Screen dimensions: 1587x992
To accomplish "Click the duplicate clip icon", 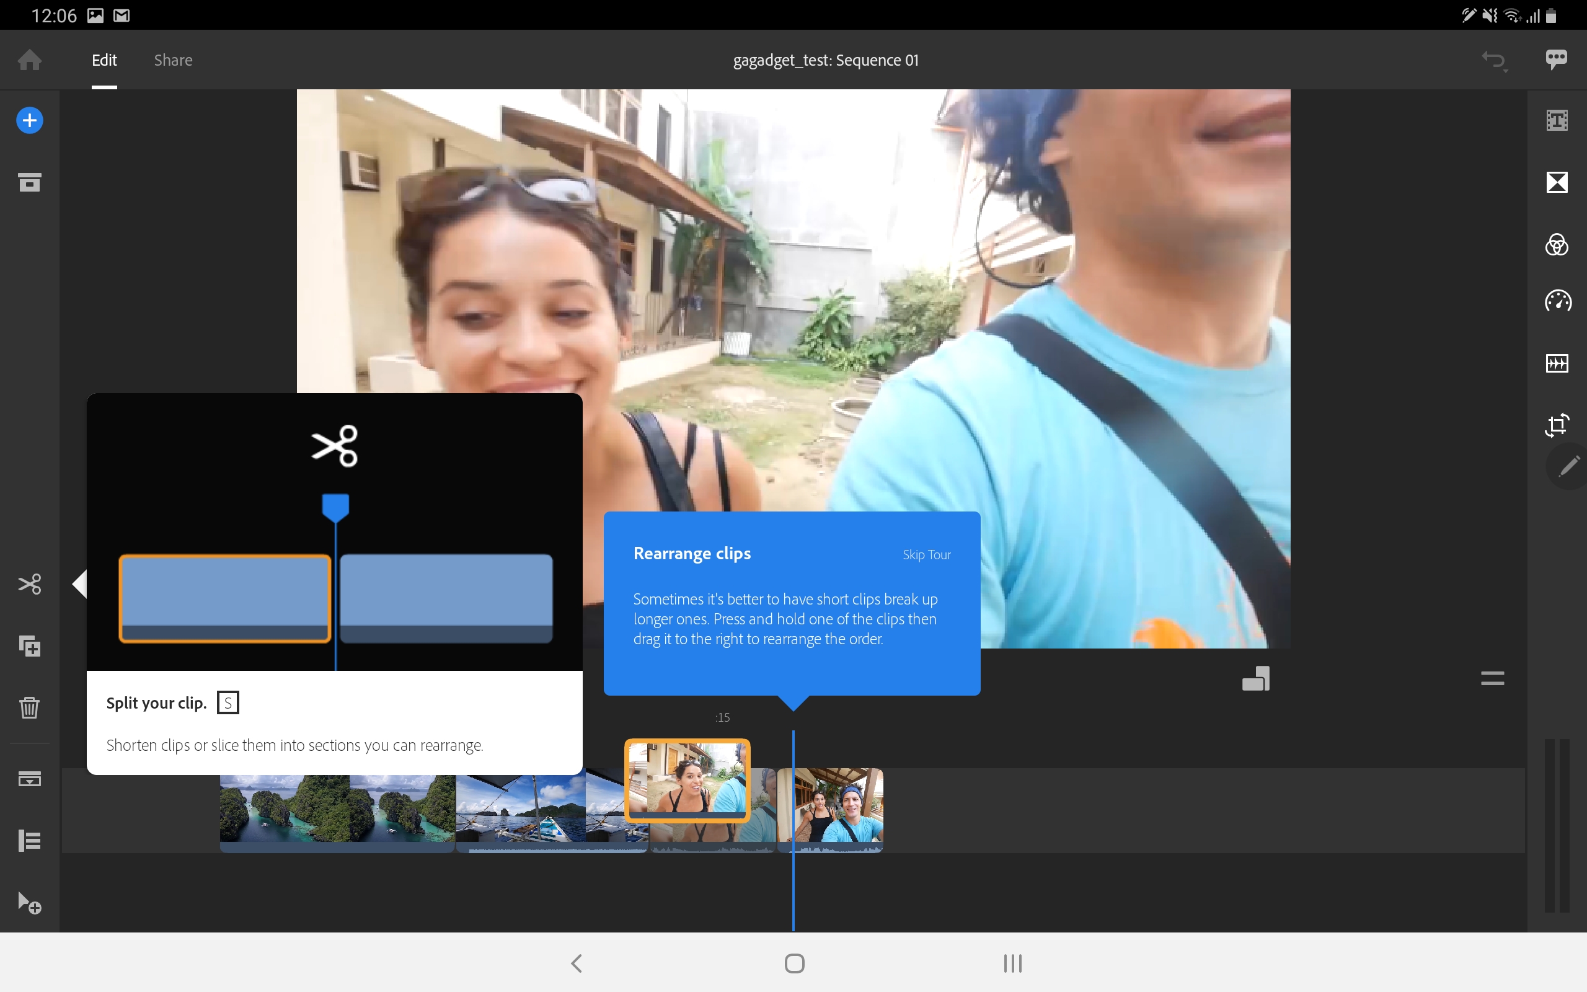I will point(30,646).
